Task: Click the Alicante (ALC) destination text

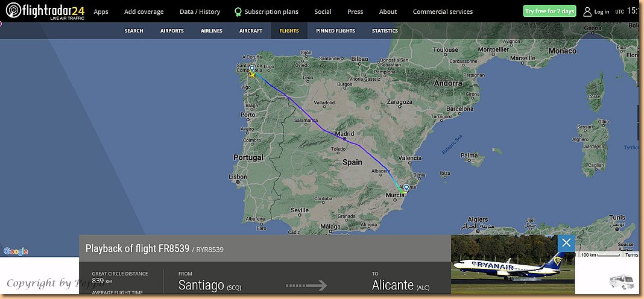Action: coord(401,285)
